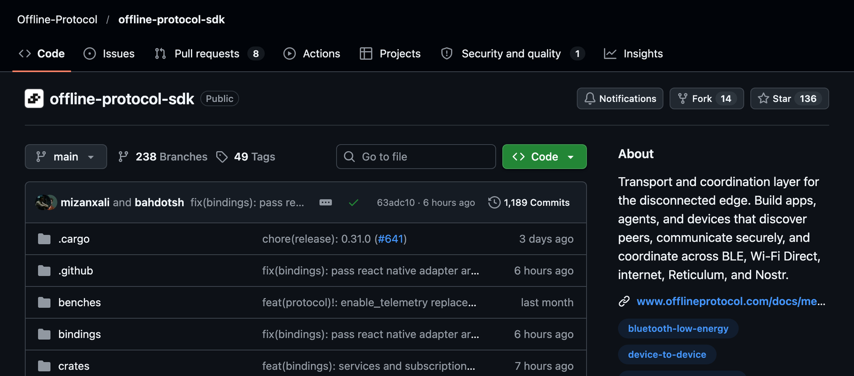Open commit hash 63adc10
The height and width of the screenshot is (376, 854).
pos(396,203)
